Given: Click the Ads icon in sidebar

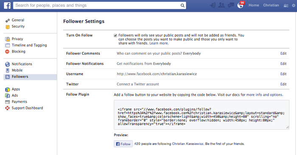Looking at the screenshot, I should 7,96.
